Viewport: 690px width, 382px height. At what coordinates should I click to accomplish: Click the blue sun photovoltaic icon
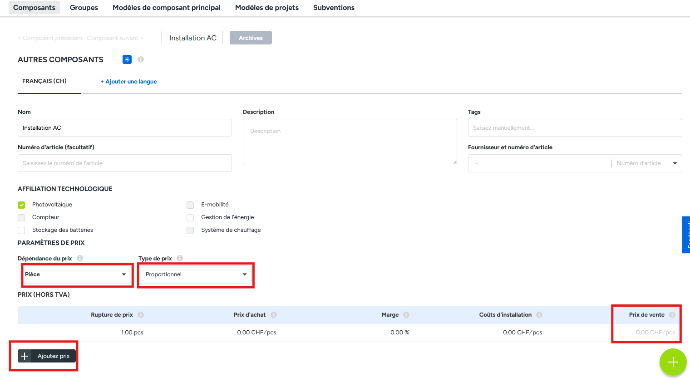[127, 59]
